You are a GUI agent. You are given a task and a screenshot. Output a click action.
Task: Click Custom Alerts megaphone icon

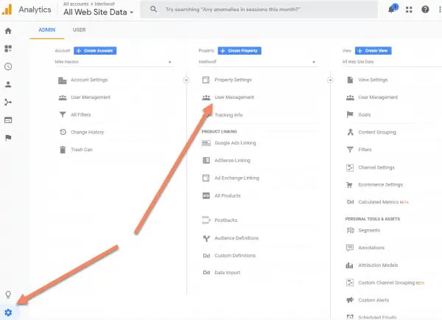point(350,299)
